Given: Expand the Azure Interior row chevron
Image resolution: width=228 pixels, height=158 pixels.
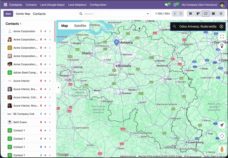Looking at the screenshot, I should pos(50,81).
